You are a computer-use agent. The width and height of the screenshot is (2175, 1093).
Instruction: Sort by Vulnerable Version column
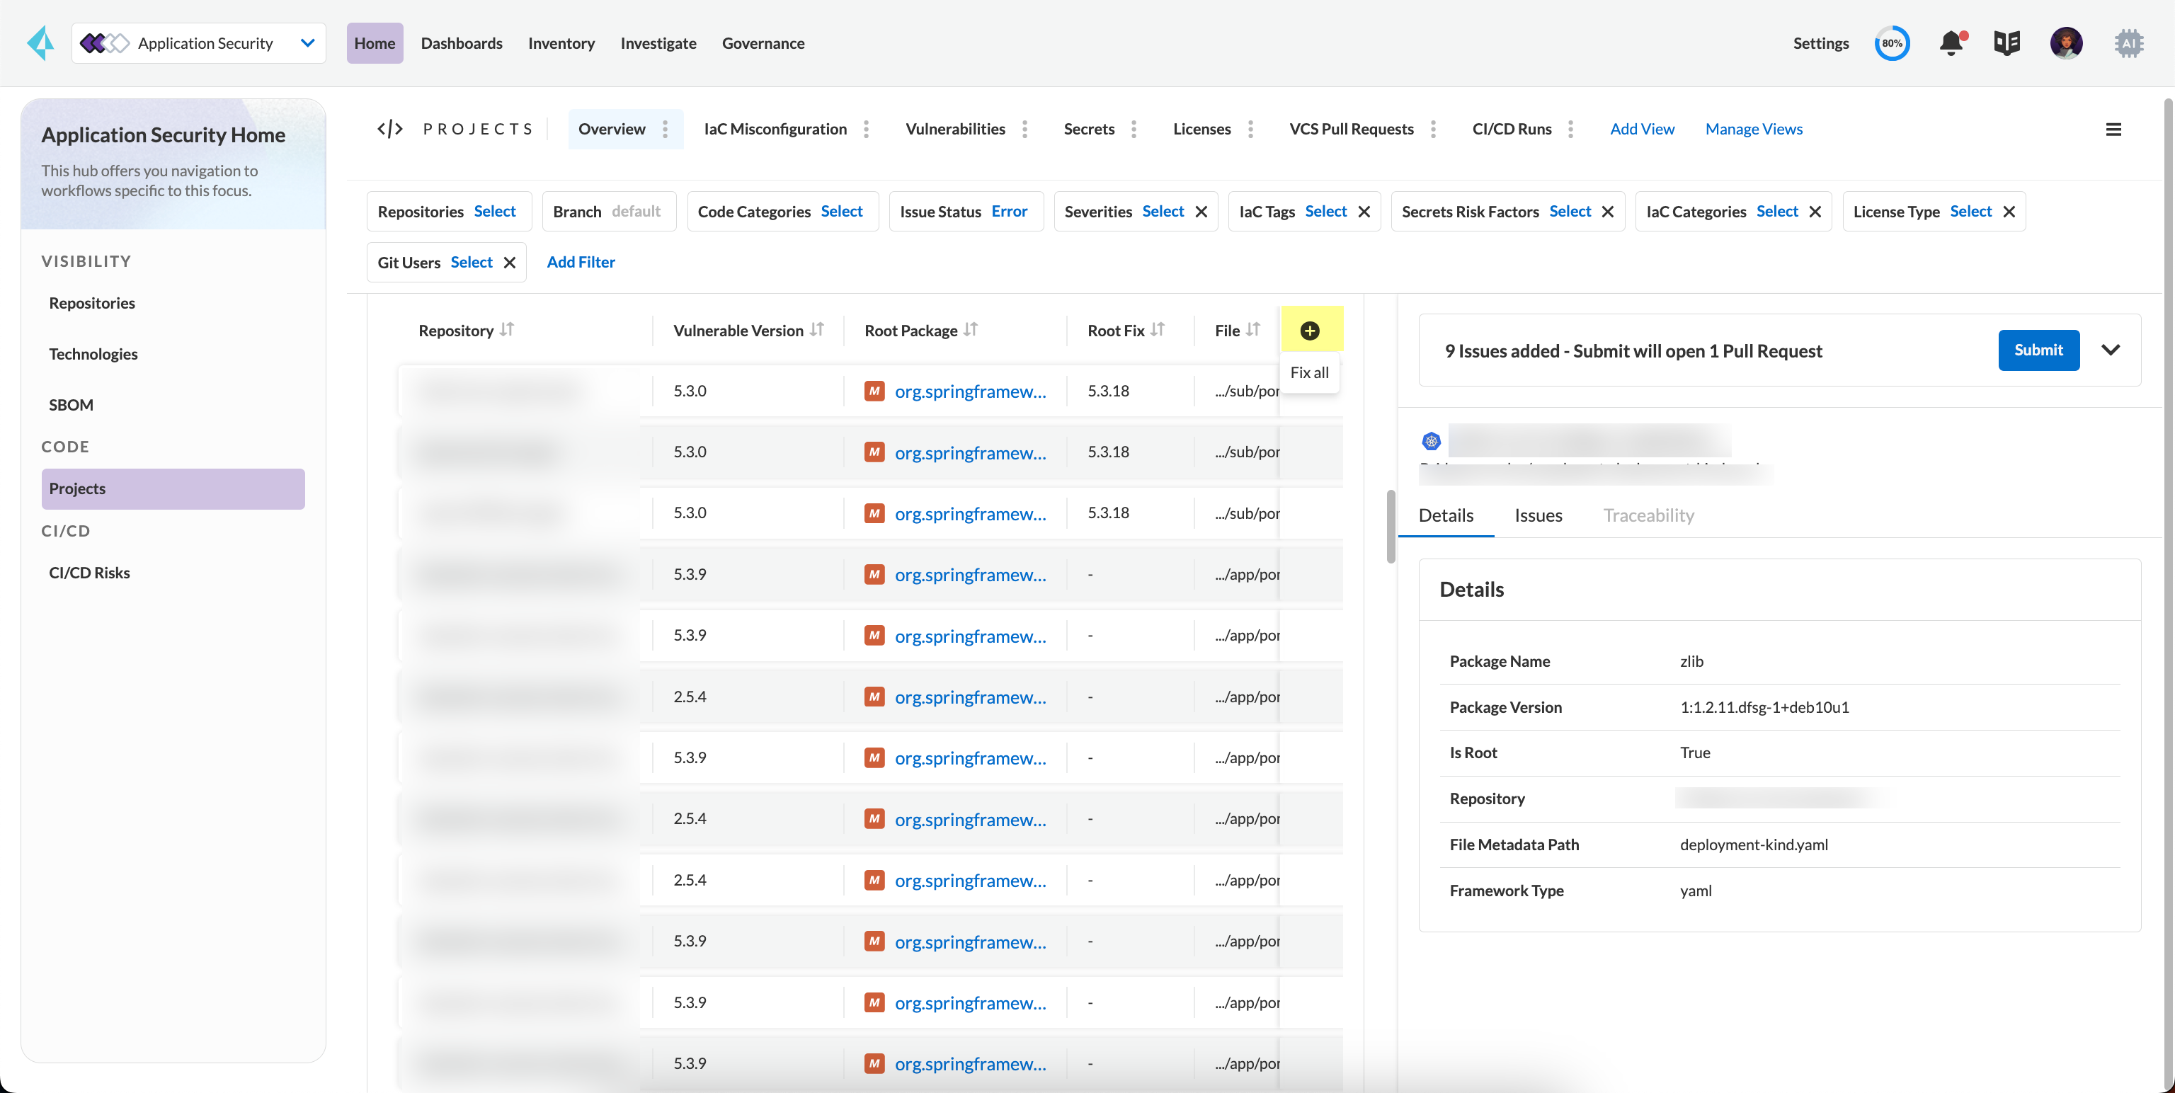pyautogui.click(x=816, y=330)
